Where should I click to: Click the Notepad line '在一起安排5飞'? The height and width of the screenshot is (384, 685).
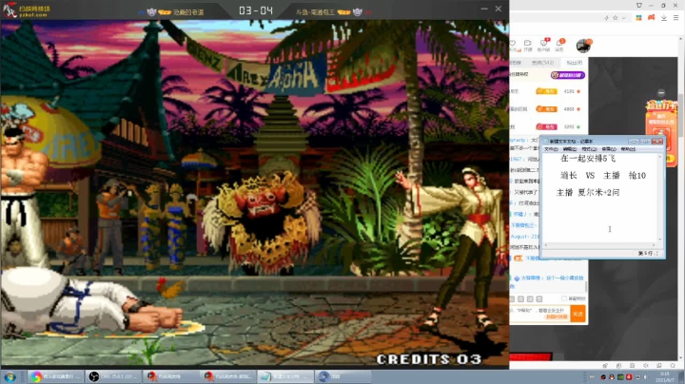pyautogui.click(x=588, y=159)
